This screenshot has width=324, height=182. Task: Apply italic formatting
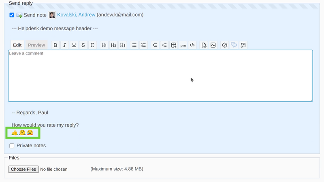[64, 45]
